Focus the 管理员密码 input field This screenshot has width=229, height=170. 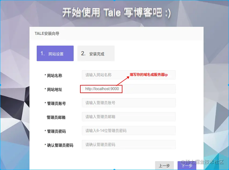click(129, 131)
